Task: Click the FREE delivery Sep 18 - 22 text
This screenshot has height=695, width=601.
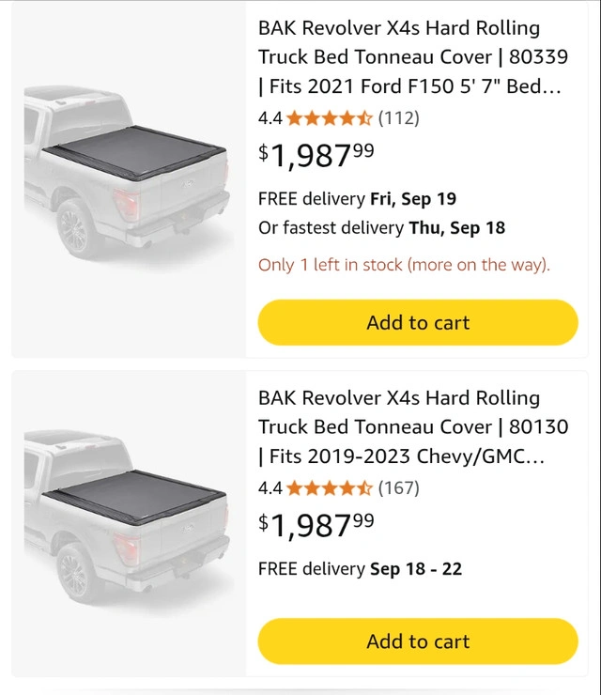Action: (360, 569)
